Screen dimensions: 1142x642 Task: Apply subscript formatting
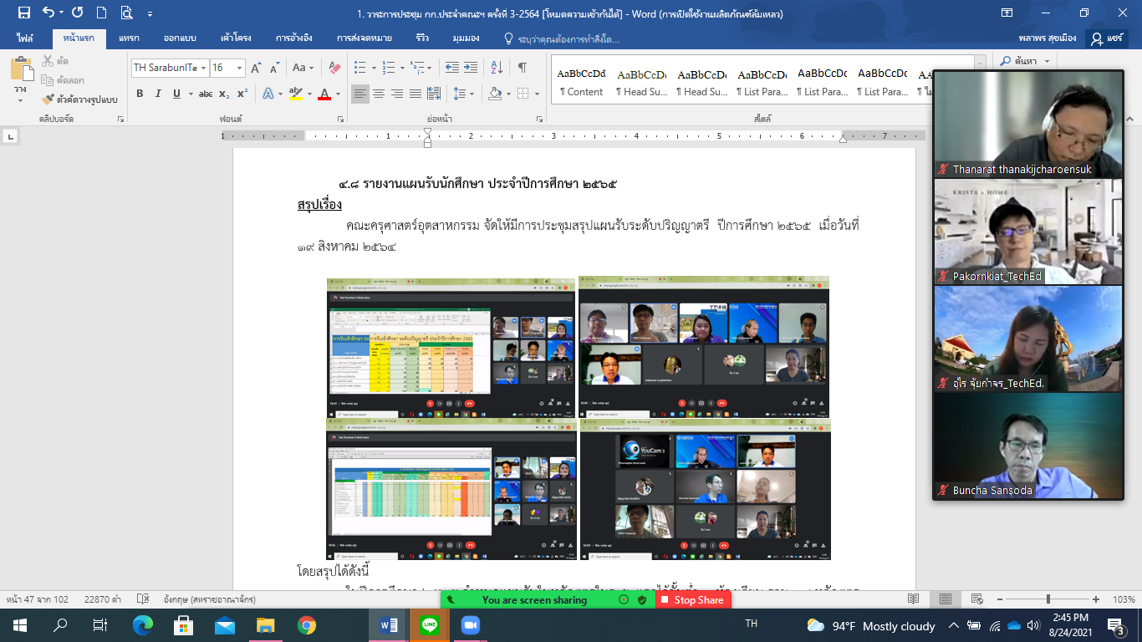point(226,94)
